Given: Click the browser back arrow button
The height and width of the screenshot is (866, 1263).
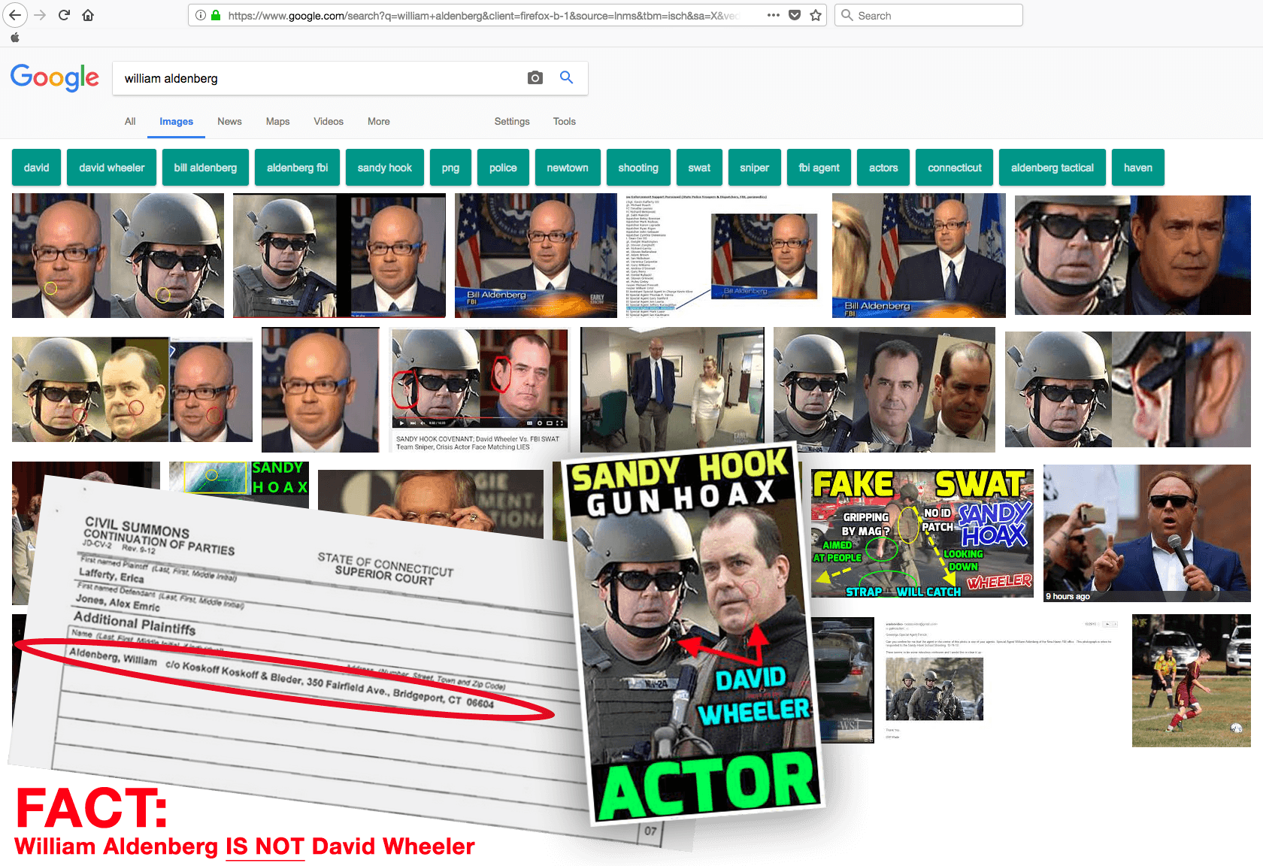Looking at the screenshot, I should (x=15, y=15).
